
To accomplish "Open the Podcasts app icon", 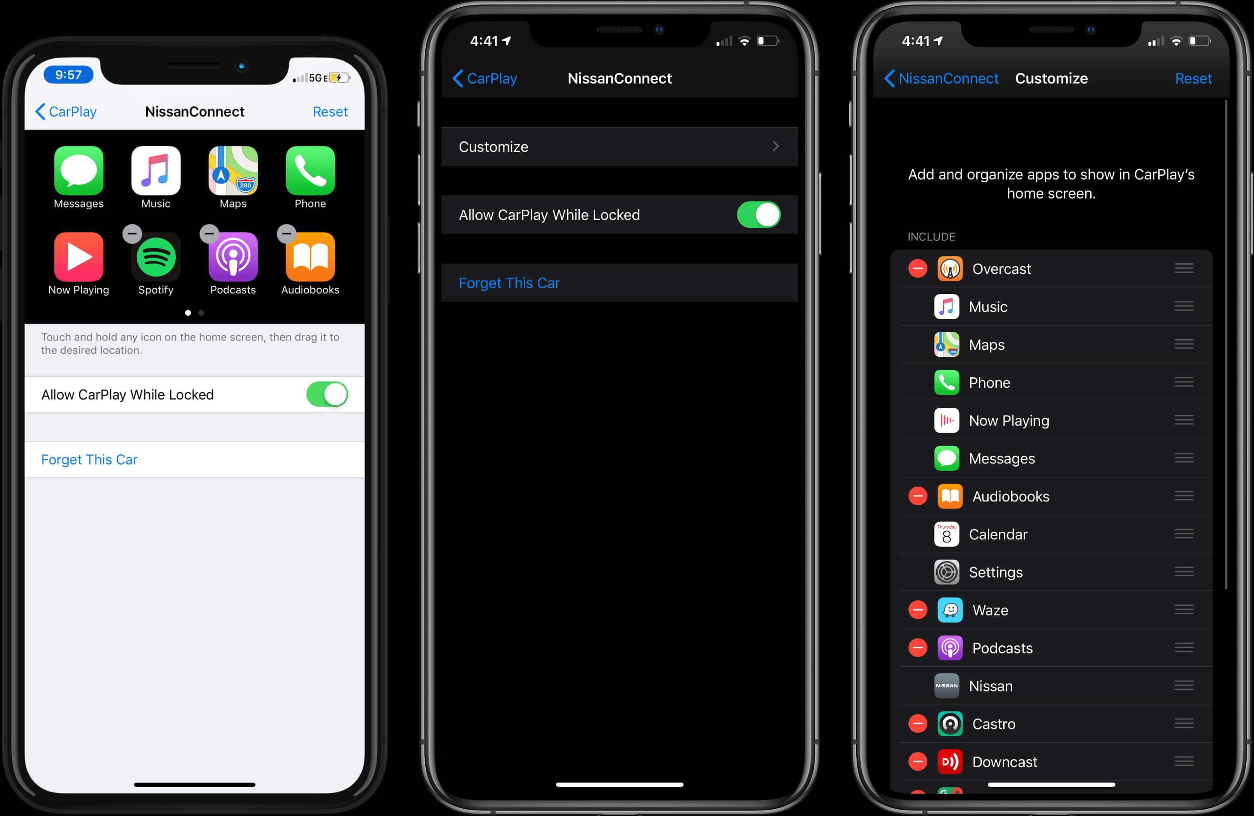I will tap(233, 257).
